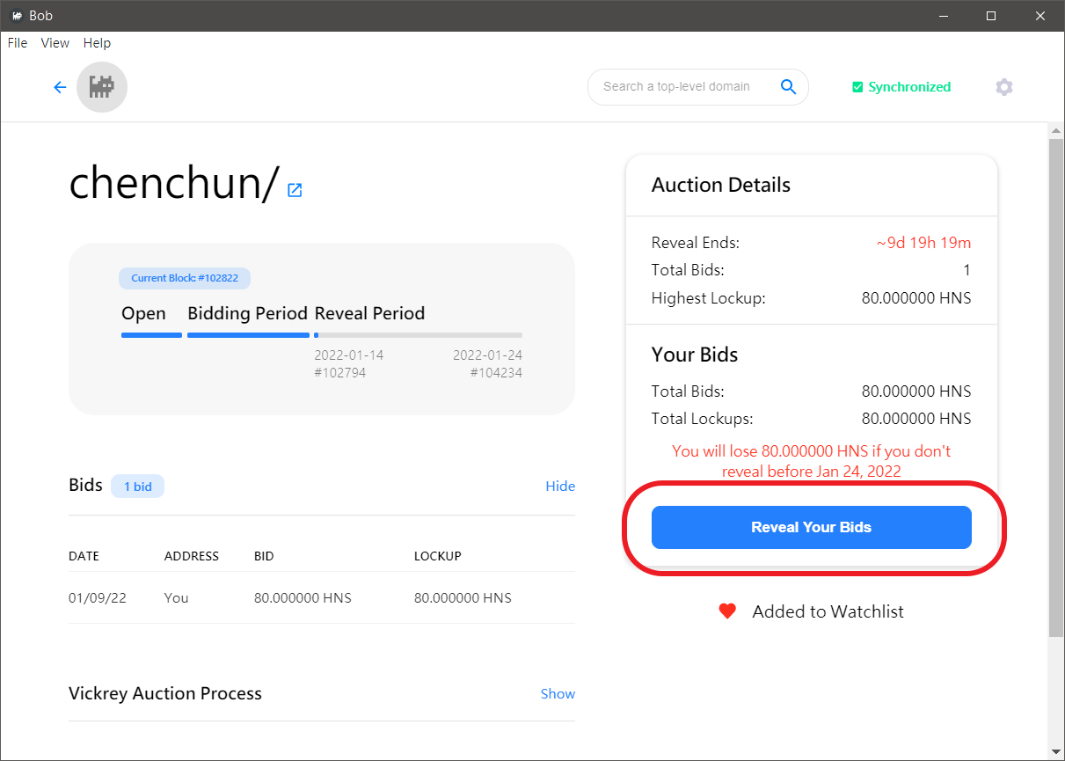The width and height of the screenshot is (1065, 761).
Task: Click the back arrow icon
Action: point(60,87)
